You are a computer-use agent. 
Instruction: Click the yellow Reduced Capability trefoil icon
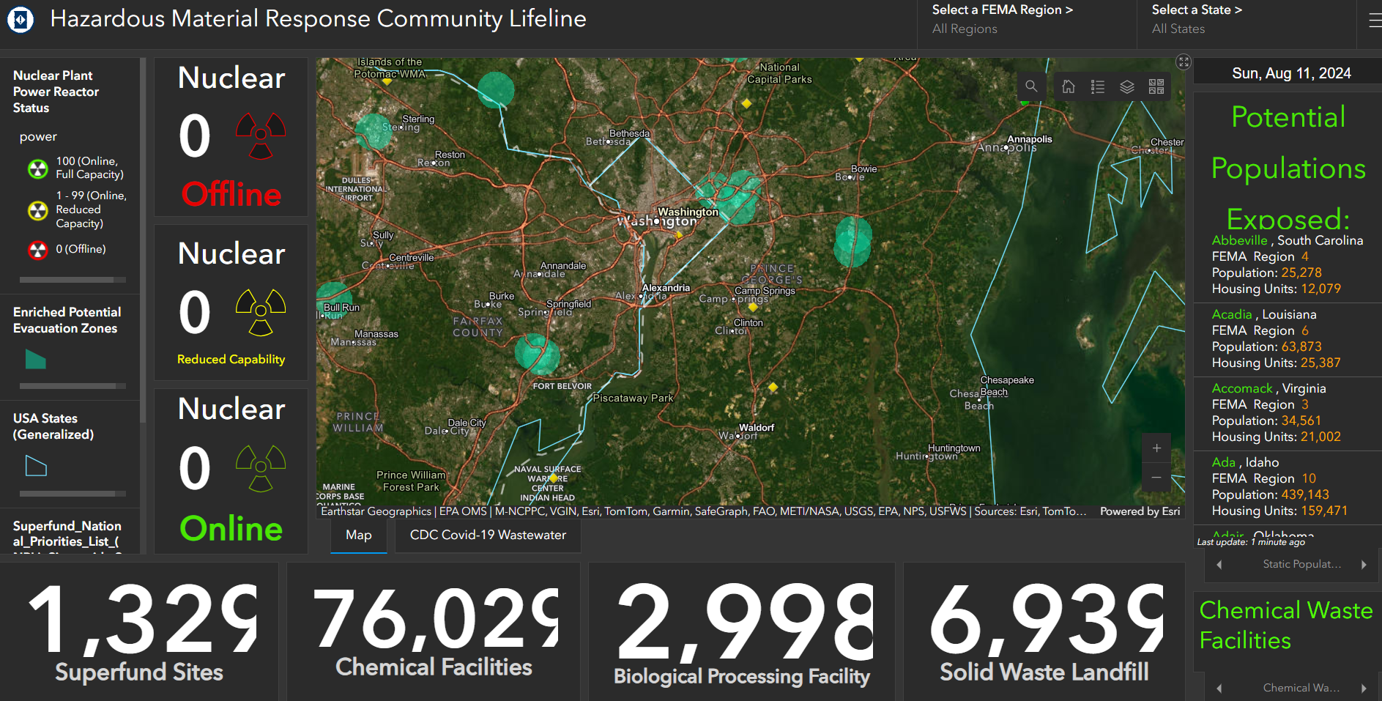point(261,312)
